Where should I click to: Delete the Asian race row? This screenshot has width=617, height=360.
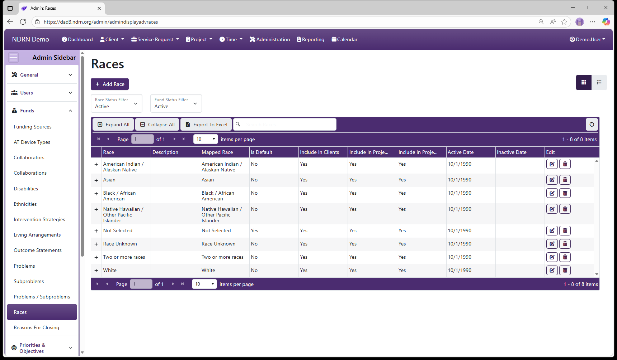point(565,180)
